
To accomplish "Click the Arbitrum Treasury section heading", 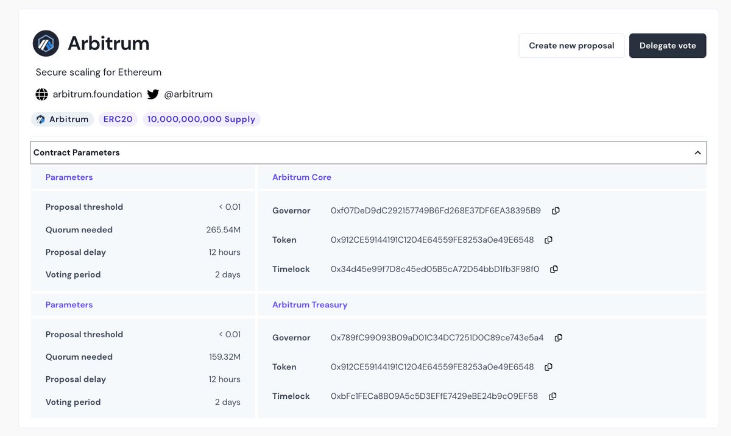I will [309, 305].
